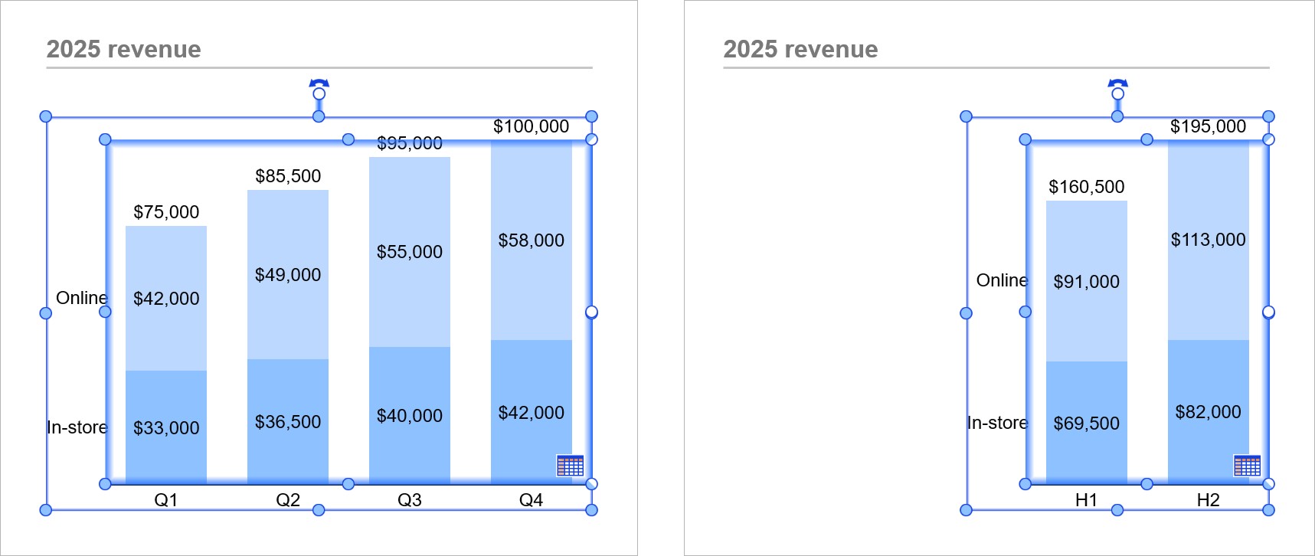Open the datasheet icon in the quarterly chart
This screenshot has width=1315, height=556.
(570, 465)
